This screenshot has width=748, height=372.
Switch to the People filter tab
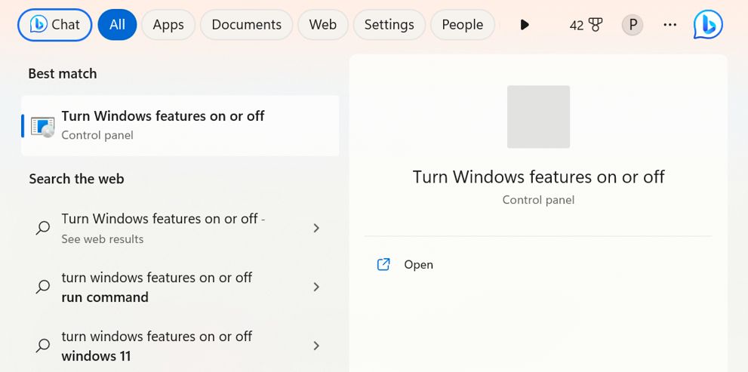pos(462,25)
